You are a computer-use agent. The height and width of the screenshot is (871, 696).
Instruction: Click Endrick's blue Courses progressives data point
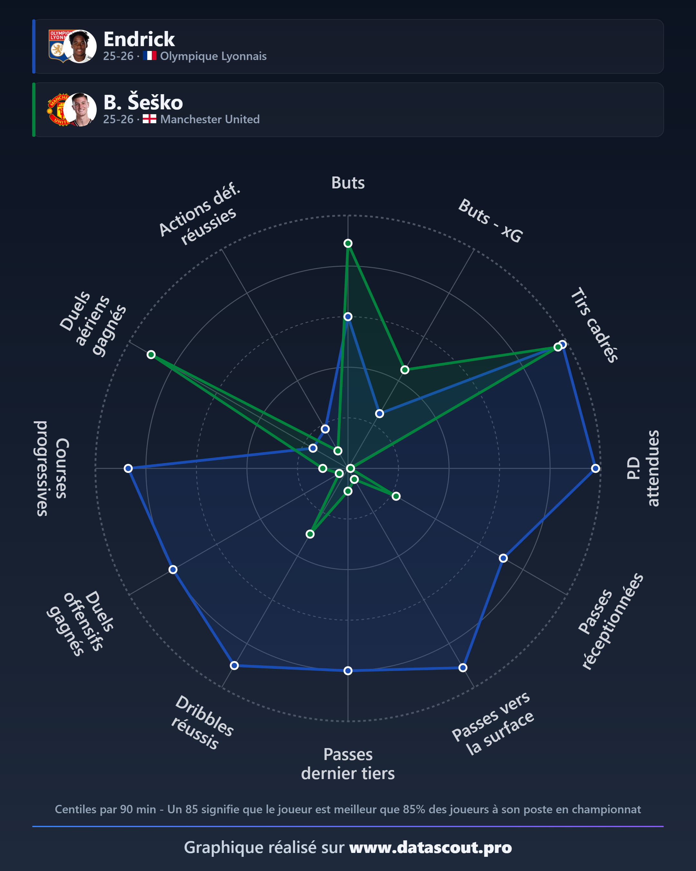tap(128, 468)
